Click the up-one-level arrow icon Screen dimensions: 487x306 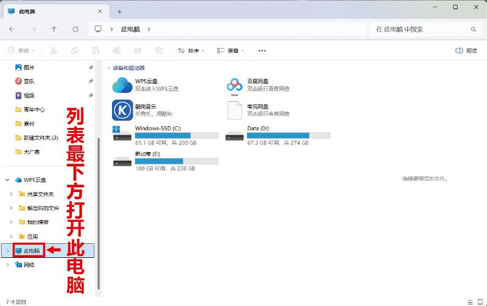click(x=54, y=29)
